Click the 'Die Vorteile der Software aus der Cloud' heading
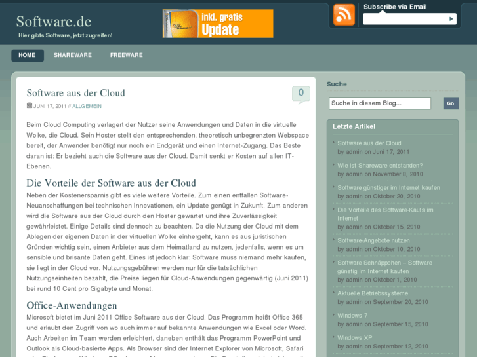477x357 pixels. pyautogui.click(x=111, y=183)
